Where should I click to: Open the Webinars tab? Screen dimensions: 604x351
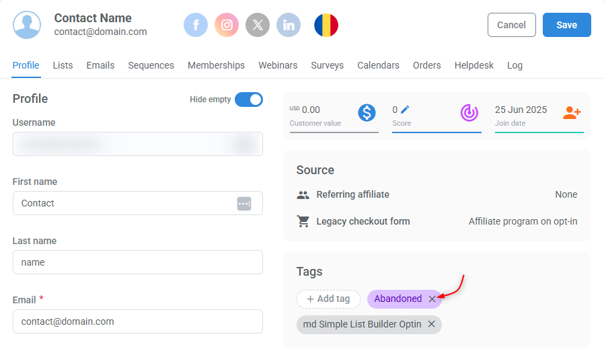(x=278, y=65)
